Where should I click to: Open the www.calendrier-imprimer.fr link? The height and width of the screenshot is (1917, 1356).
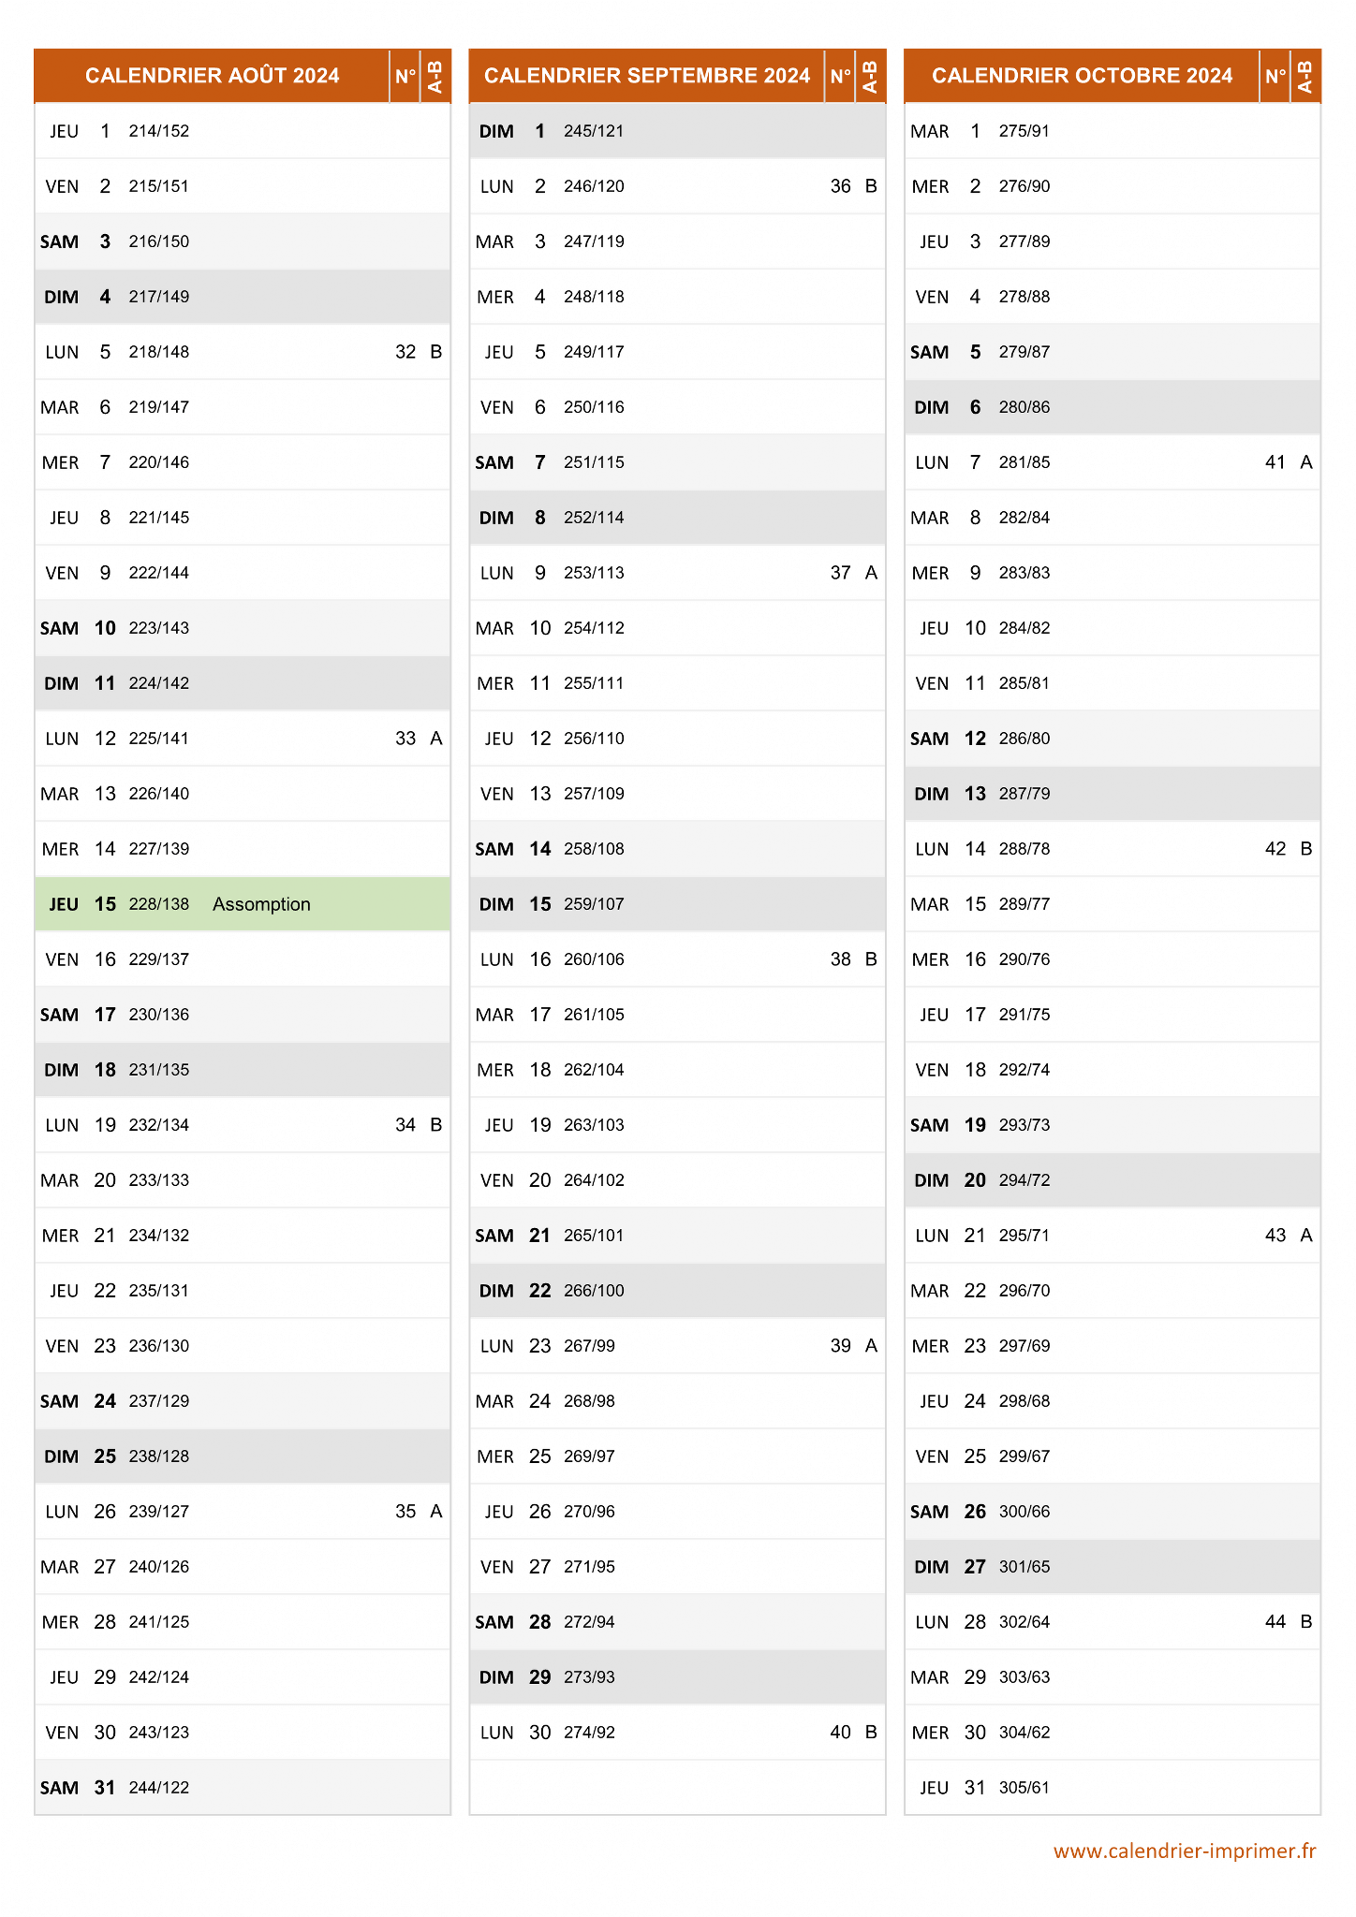(1185, 1851)
